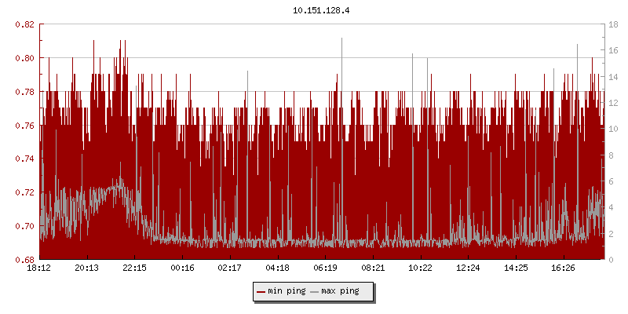Click the dark red min ping legend swatch

click(x=261, y=291)
